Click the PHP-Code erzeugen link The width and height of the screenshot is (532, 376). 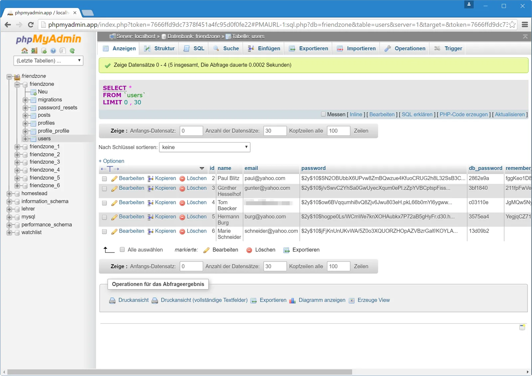coord(464,114)
